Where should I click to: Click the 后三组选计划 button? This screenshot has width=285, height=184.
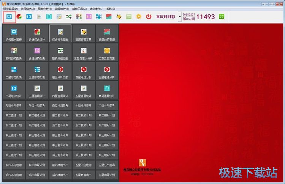[x=37, y=155]
